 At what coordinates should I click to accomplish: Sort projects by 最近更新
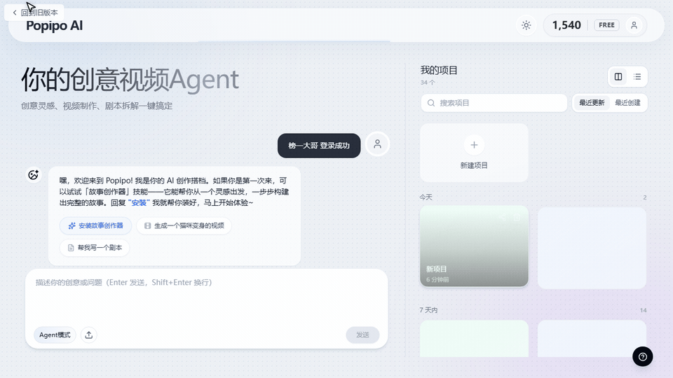[x=592, y=103]
